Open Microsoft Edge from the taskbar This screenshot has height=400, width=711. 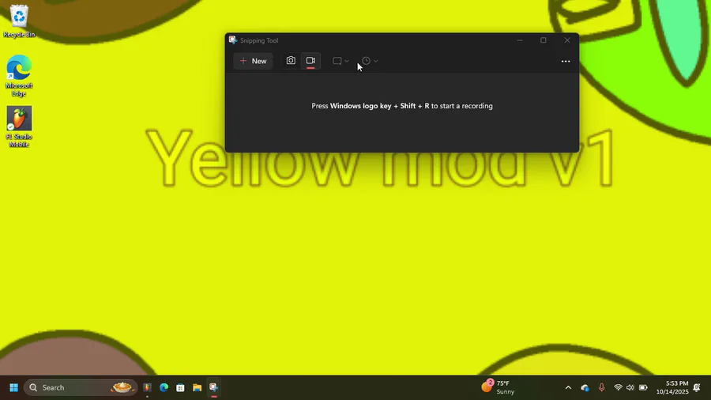pos(164,388)
